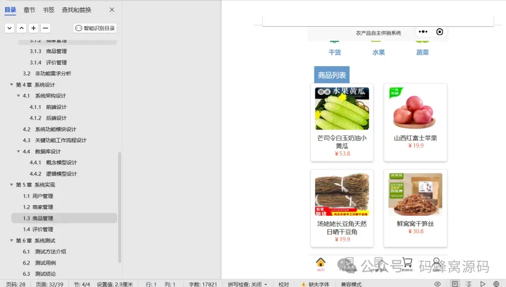Viewport: 506px width, 287px height.
Task: Close the navigation pane with X
Action: coord(112,10)
